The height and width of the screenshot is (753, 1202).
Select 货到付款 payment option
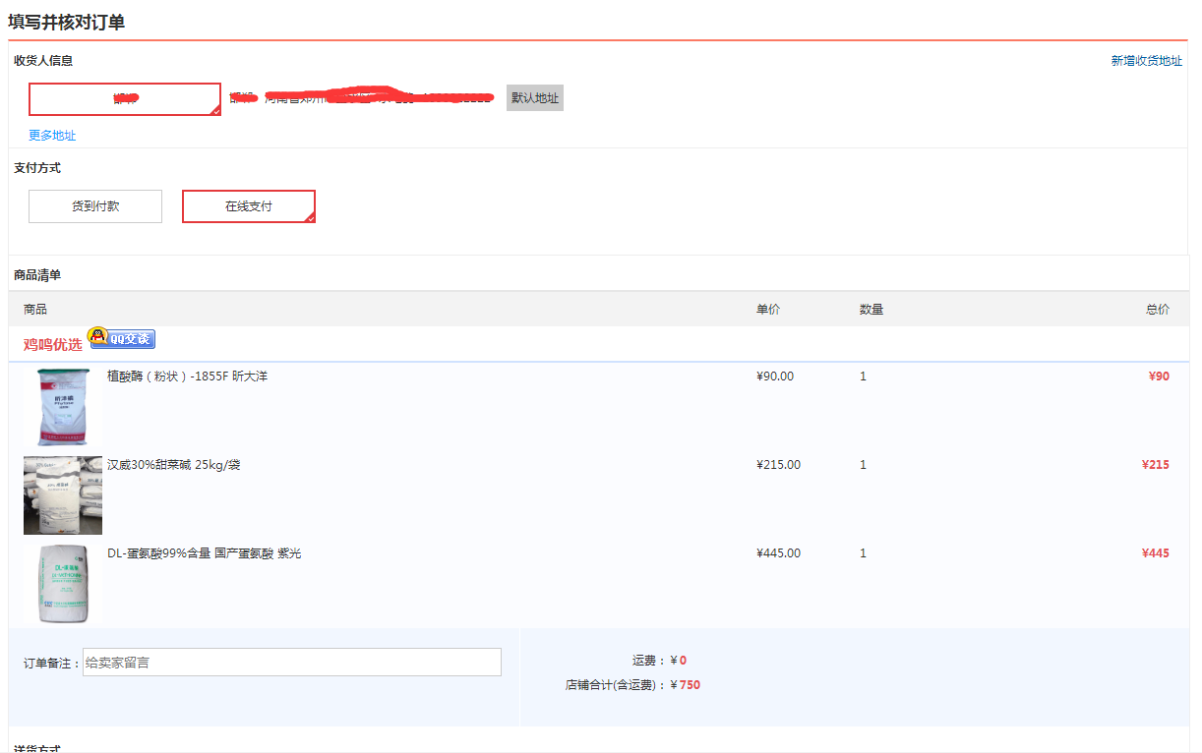(x=95, y=206)
